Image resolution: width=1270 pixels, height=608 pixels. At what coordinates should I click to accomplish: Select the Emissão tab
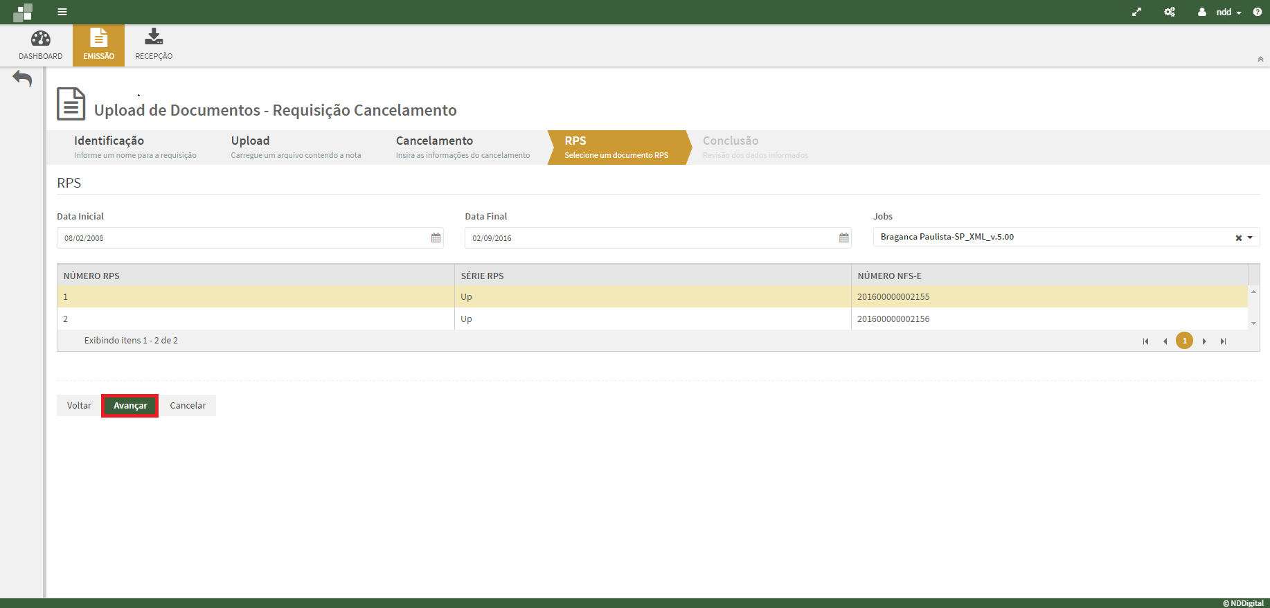98,46
